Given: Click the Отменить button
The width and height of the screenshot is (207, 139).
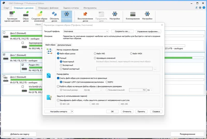Looking at the screenshot, I should (127, 111).
